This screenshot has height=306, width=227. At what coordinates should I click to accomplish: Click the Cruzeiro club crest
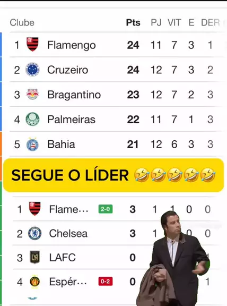click(32, 70)
